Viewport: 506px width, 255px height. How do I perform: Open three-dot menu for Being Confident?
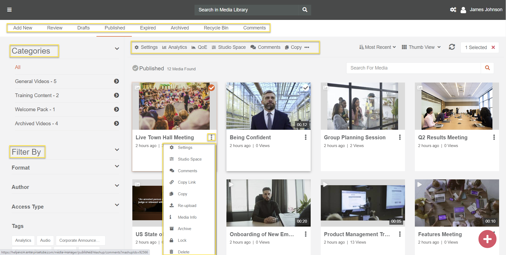pos(306,137)
